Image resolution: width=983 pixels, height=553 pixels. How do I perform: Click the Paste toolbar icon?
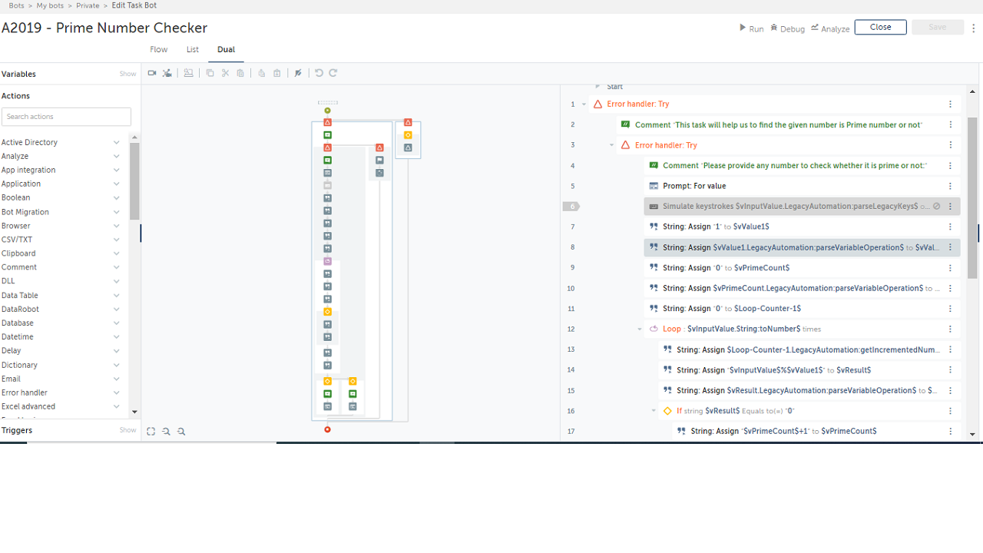[x=240, y=73]
